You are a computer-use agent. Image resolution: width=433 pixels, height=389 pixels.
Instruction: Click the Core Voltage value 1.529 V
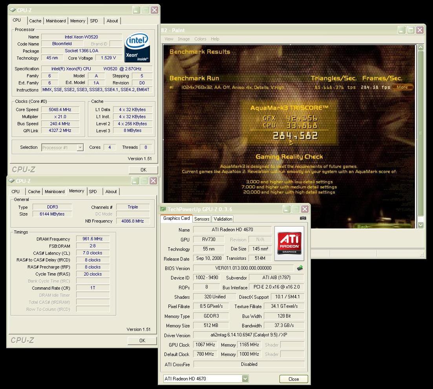108,58
